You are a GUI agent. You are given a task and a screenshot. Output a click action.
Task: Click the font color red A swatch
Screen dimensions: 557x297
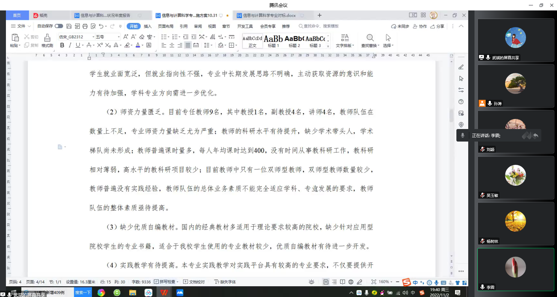[x=138, y=45]
